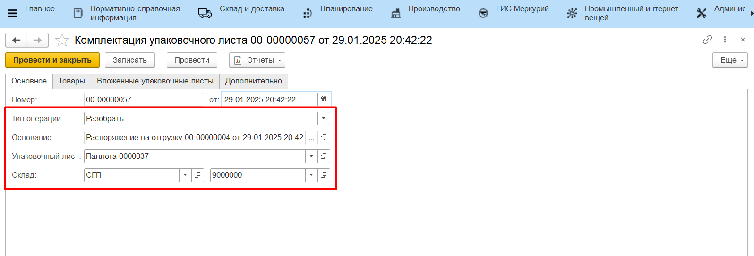754x256 pixels.
Task: Open the kebab three-dots window menu
Action: pos(725,40)
